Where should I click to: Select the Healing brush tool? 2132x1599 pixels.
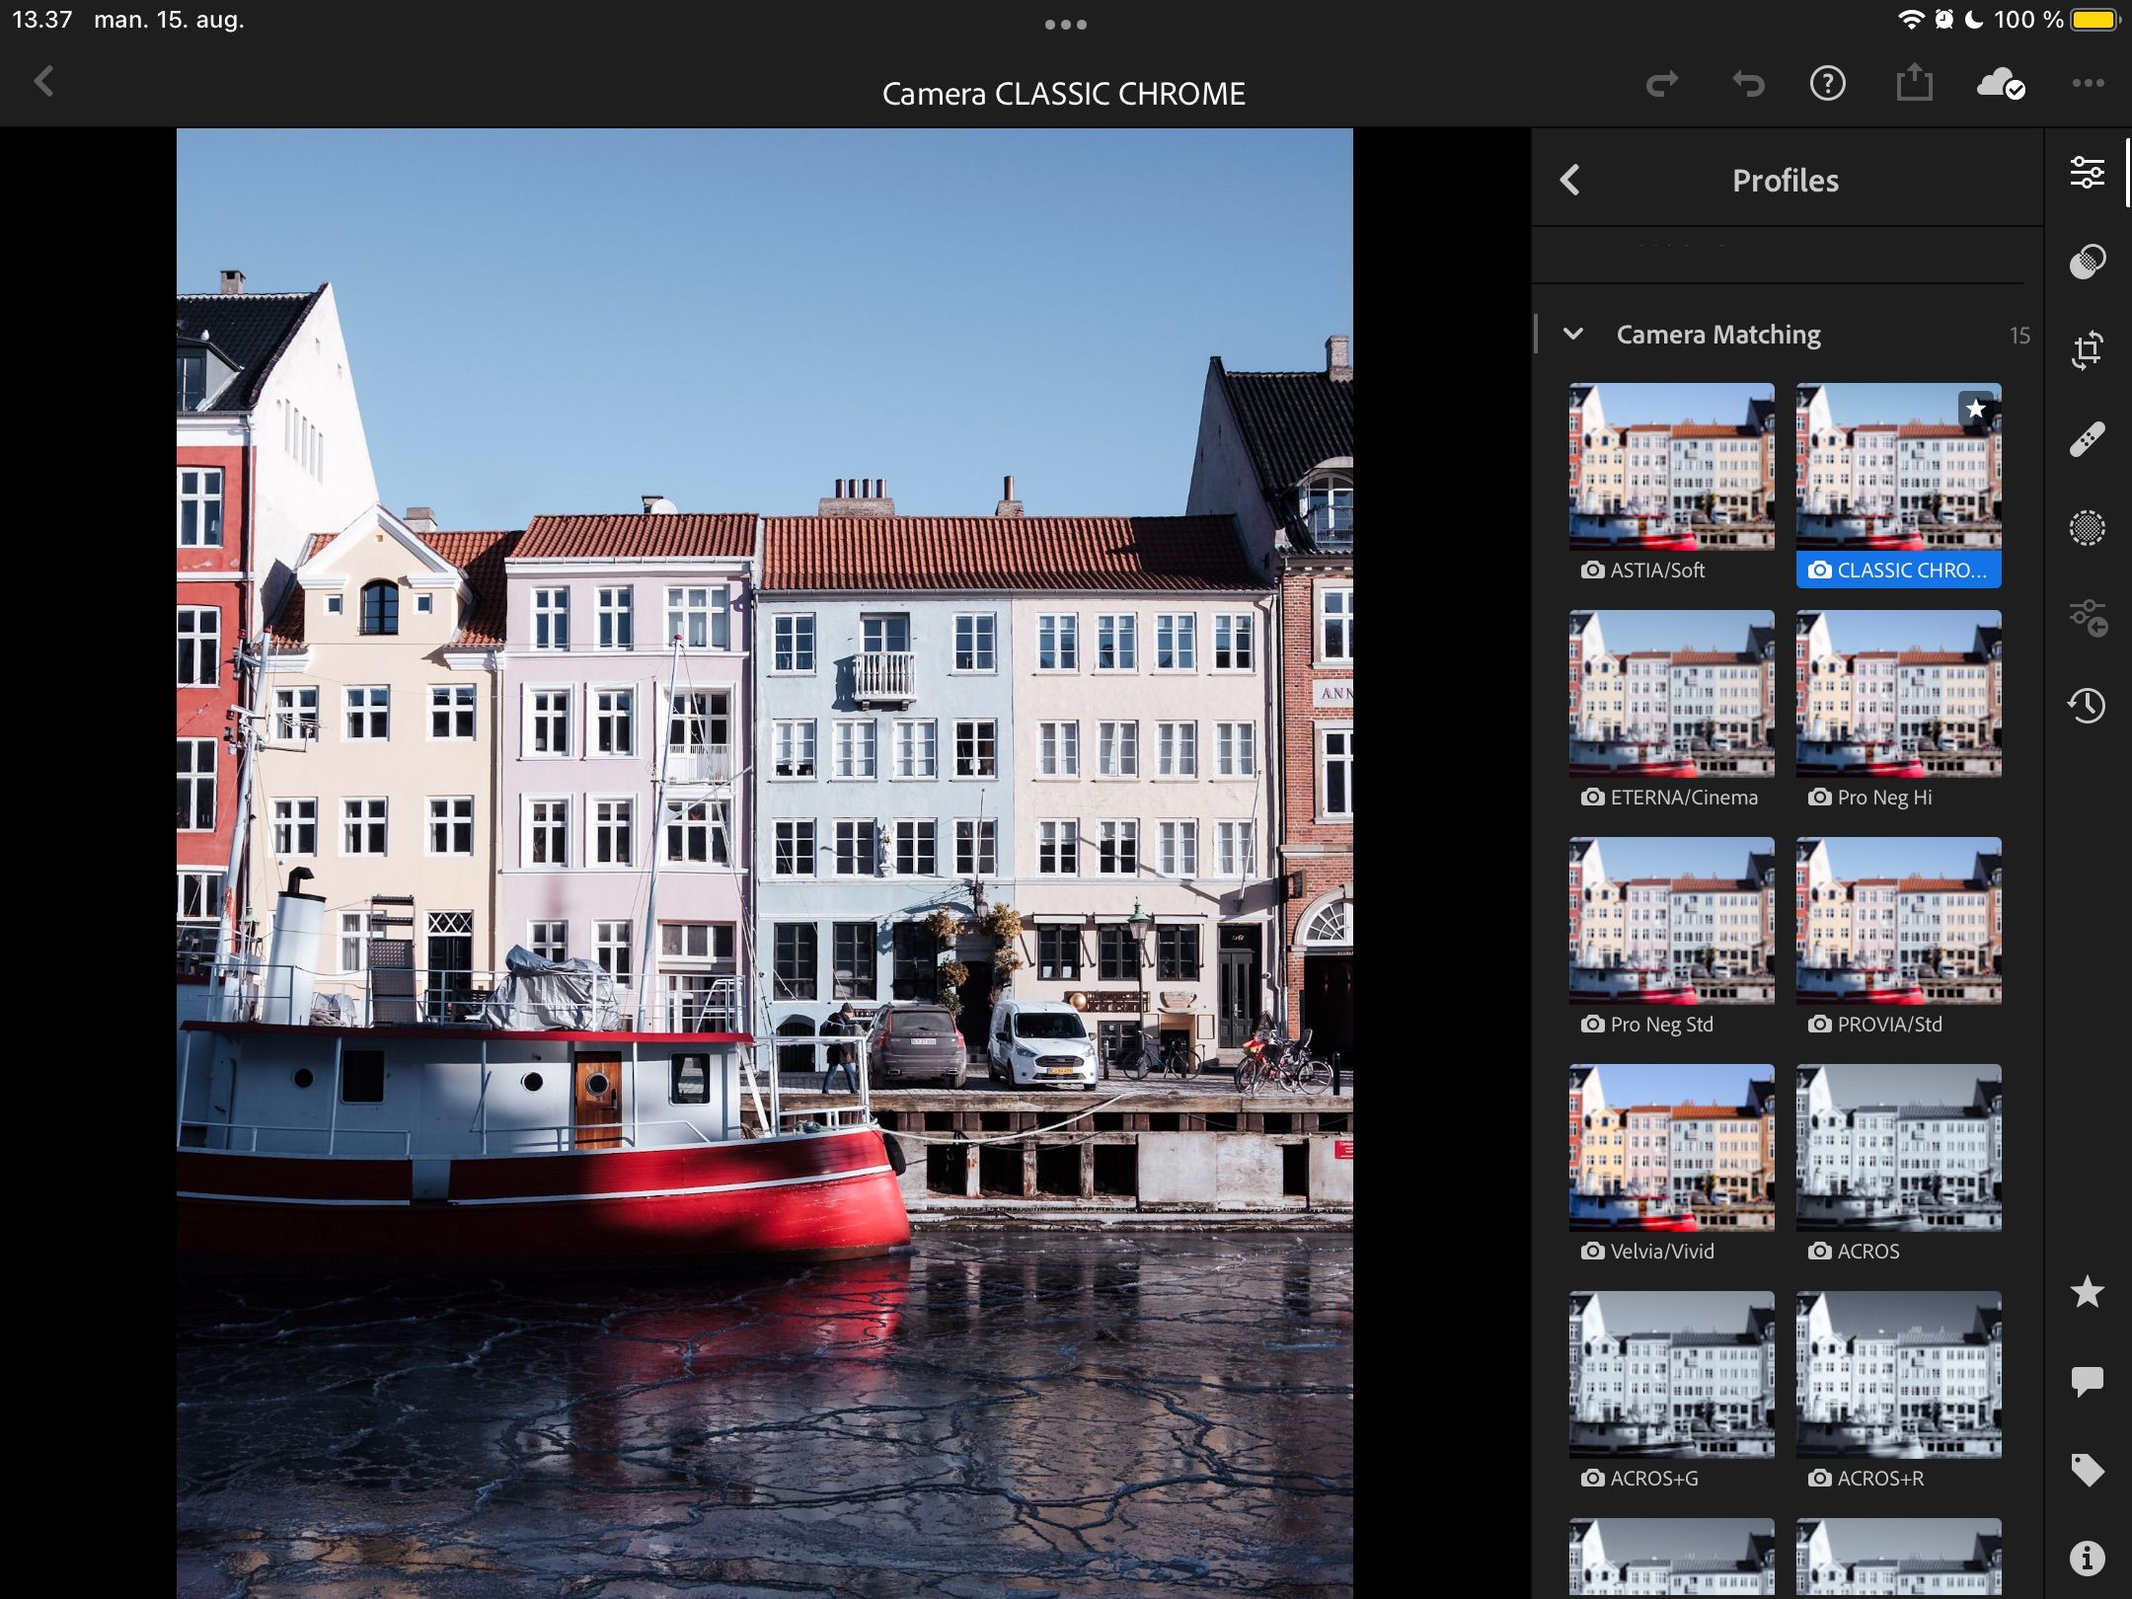pos(2087,439)
